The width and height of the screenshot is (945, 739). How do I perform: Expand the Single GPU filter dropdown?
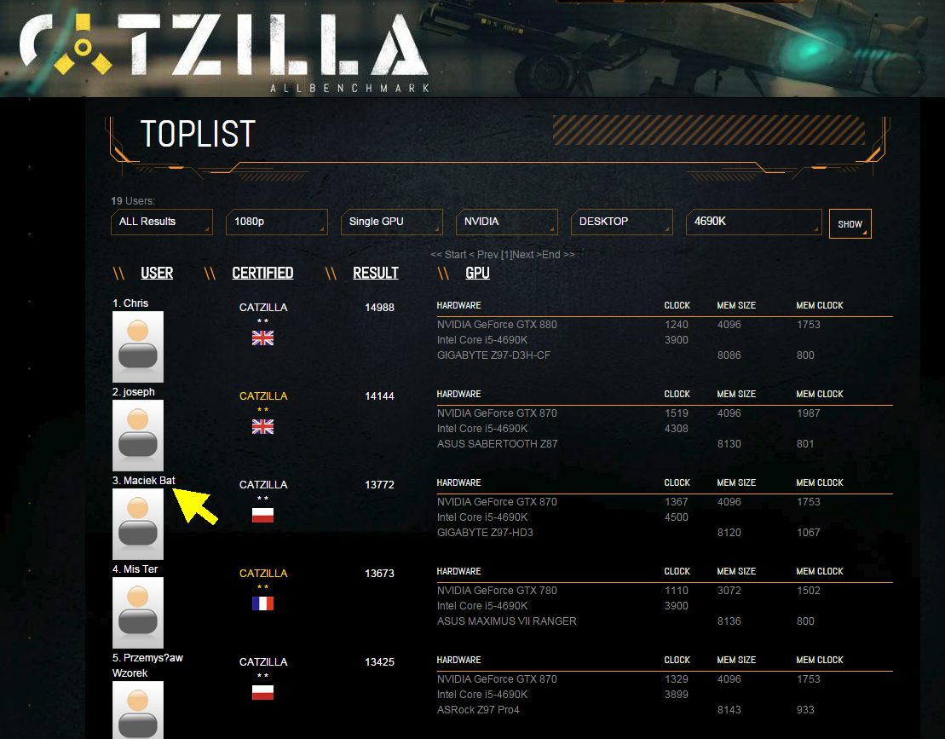[391, 222]
